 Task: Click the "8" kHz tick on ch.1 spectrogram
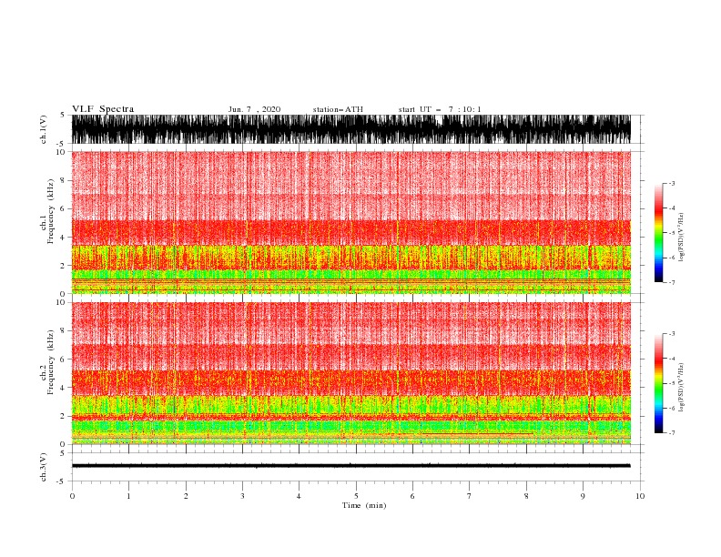63,180
